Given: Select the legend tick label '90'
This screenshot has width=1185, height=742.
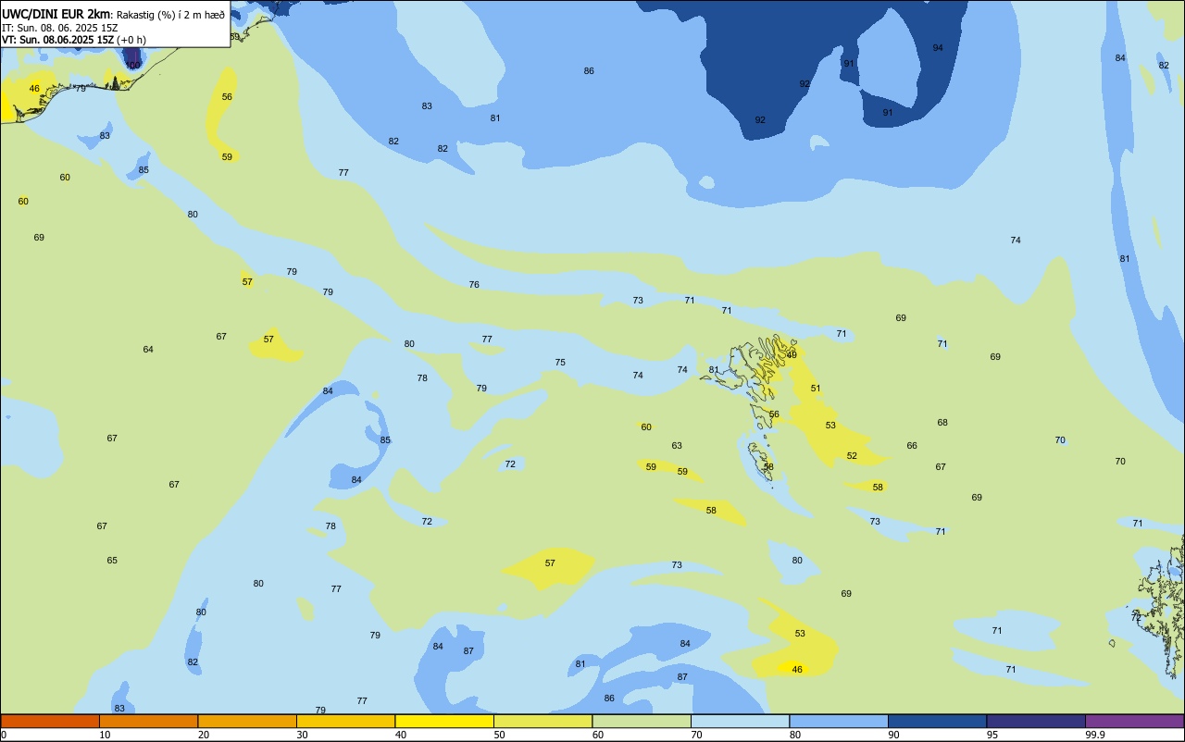Looking at the screenshot, I should pos(893,735).
